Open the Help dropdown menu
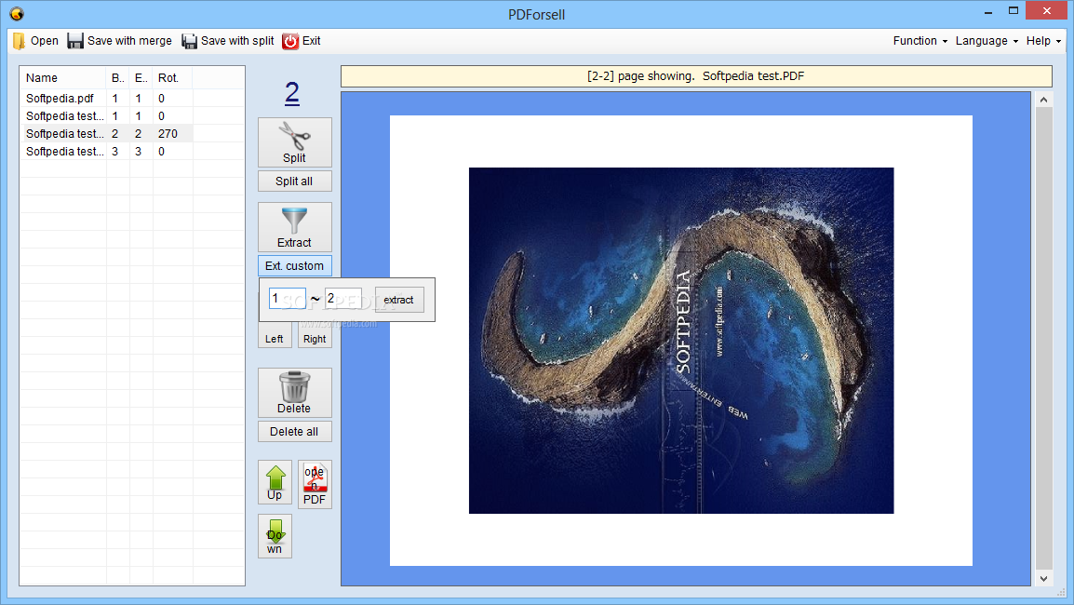 (x=1043, y=41)
